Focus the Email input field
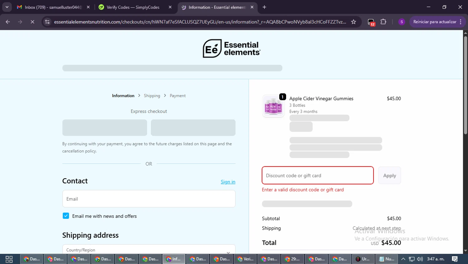Image resolution: width=468 pixels, height=264 pixels. 149,199
